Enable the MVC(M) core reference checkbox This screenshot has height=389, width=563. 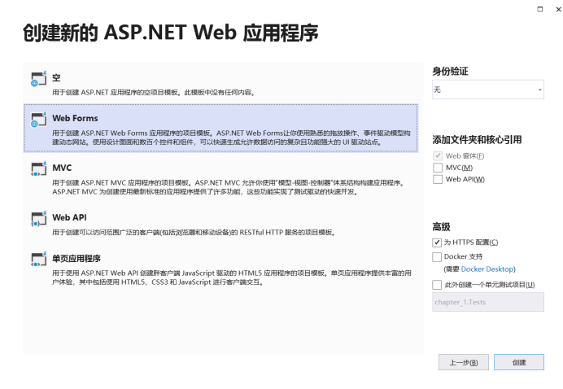(438, 168)
